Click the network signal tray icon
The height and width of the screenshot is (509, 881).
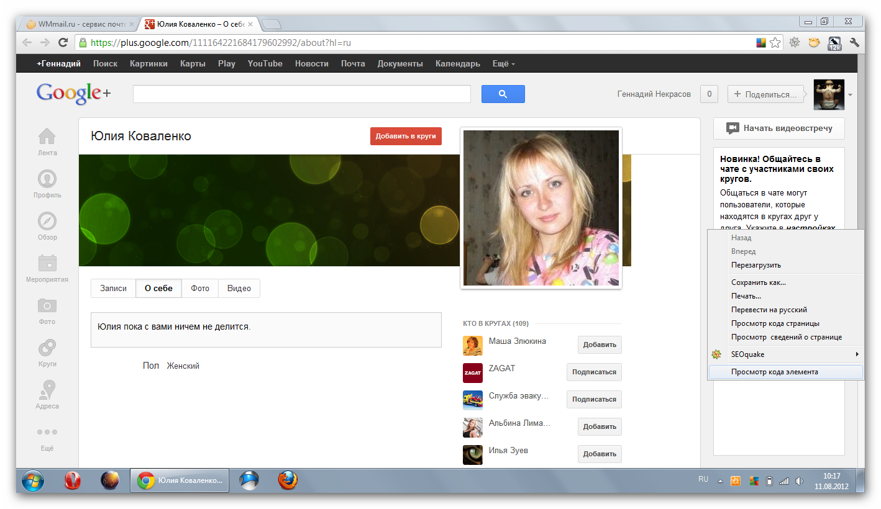[784, 481]
